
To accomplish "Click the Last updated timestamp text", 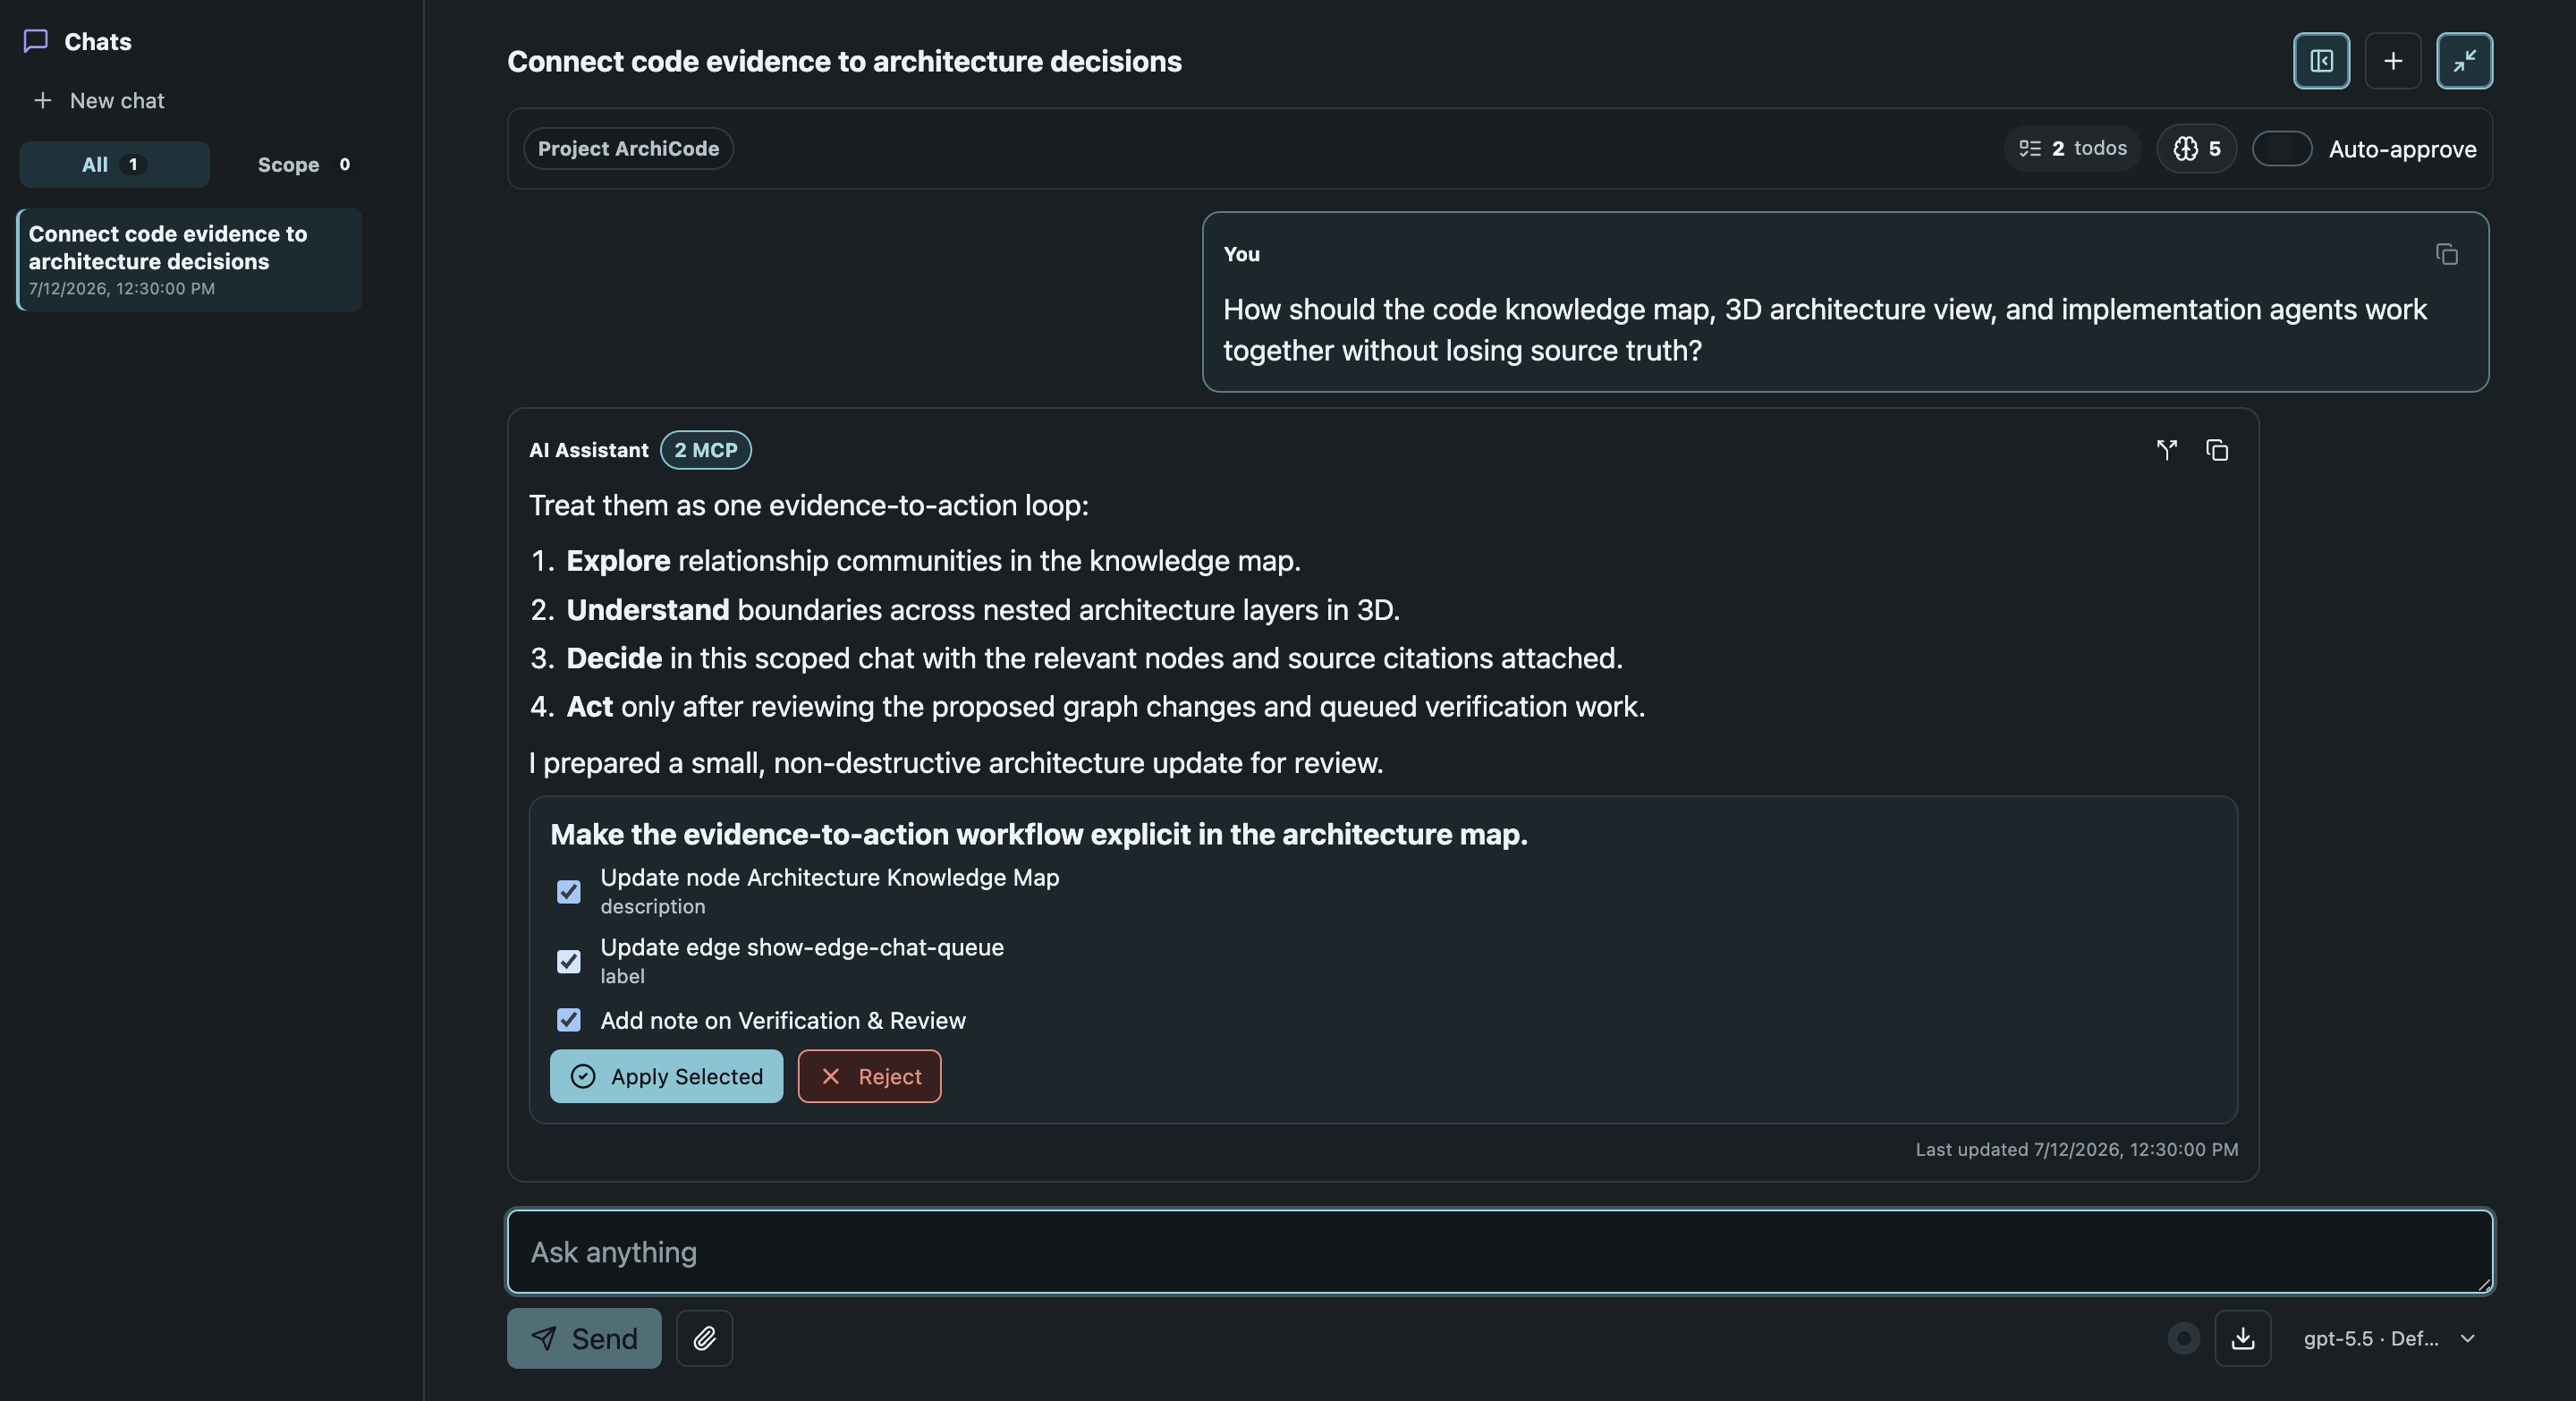I will pos(2076,1149).
